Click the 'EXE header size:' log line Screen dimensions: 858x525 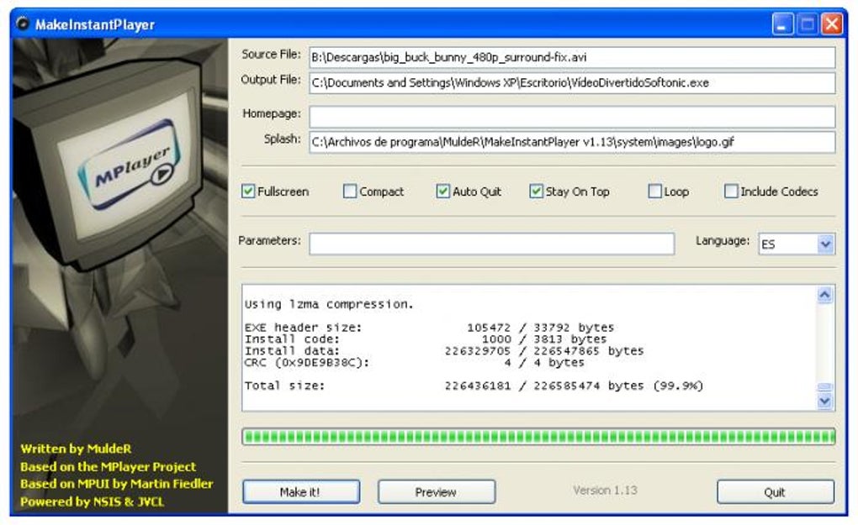pyautogui.click(x=429, y=328)
